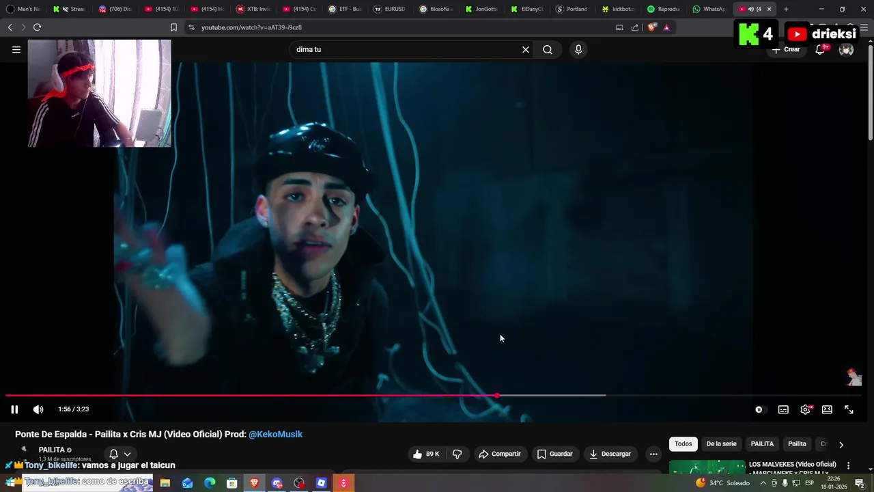This screenshot has width=874, height=492.
Task: Open Brave browser from the taskbar
Action: click(254, 483)
